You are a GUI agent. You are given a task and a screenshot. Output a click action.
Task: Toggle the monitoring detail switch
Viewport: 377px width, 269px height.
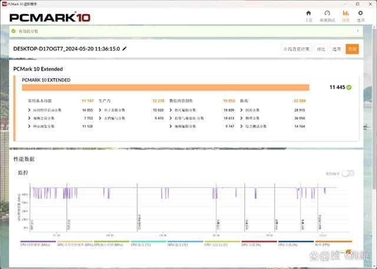[348, 173]
